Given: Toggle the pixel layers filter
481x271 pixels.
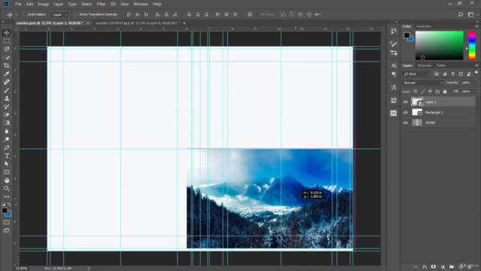Looking at the screenshot, I should tap(437, 74).
